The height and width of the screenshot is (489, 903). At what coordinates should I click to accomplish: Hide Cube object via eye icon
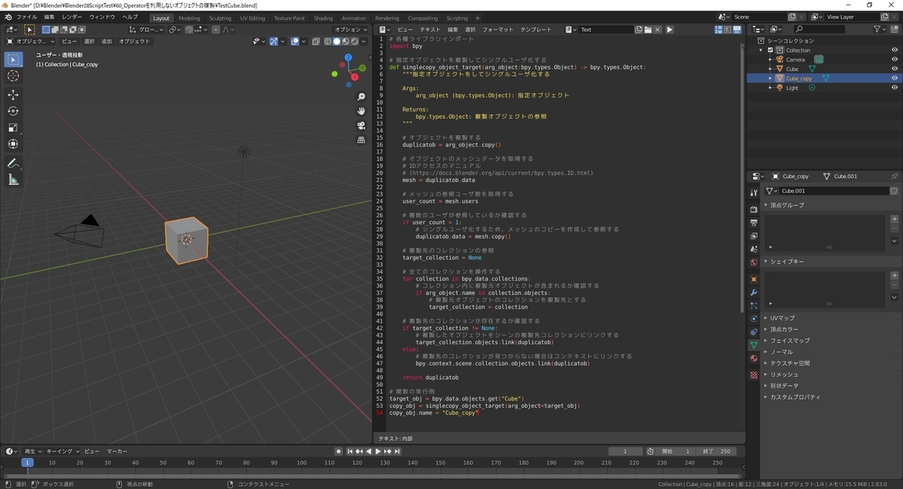tap(895, 68)
